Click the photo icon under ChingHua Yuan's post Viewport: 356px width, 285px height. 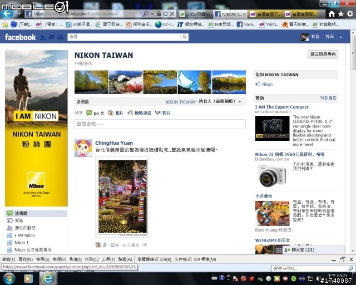pos(98,245)
